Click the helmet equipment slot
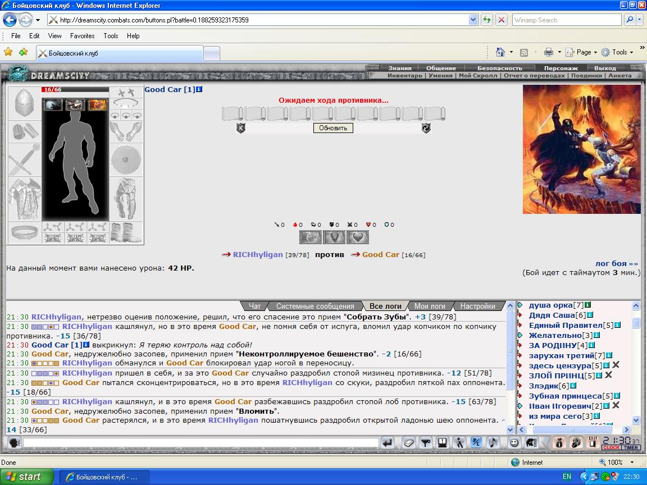The height and width of the screenshot is (485, 647). pyautogui.click(x=24, y=103)
